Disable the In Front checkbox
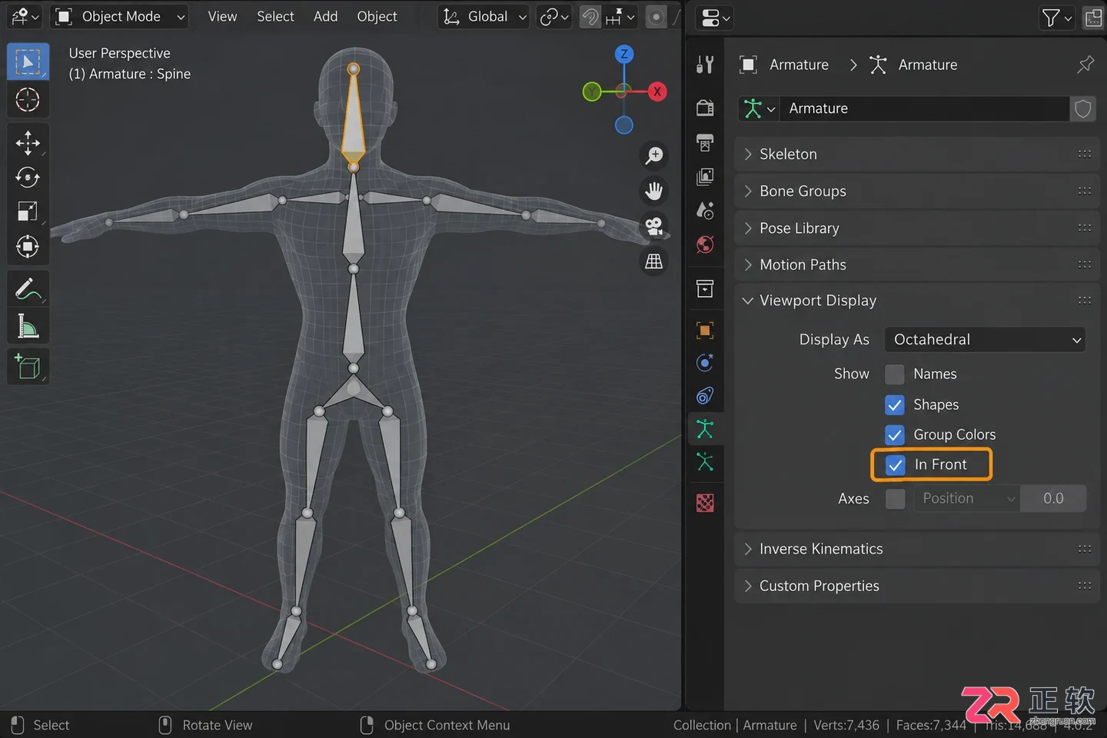1107x738 pixels. pyautogui.click(x=896, y=464)
